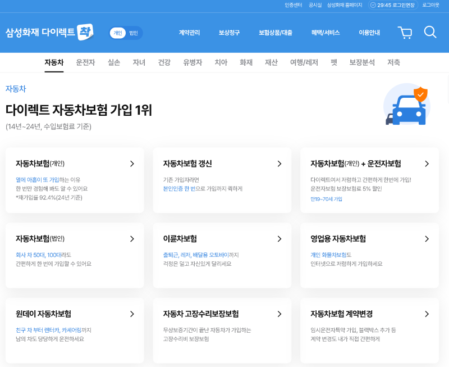Open 자동차보험(개인) card arrow

(x=132, y=164)
